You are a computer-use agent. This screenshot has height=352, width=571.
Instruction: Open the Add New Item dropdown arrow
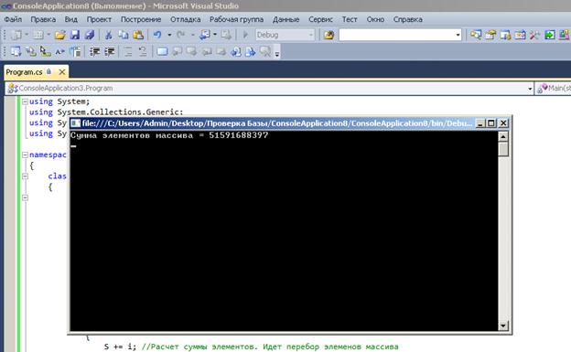point(48,35)
